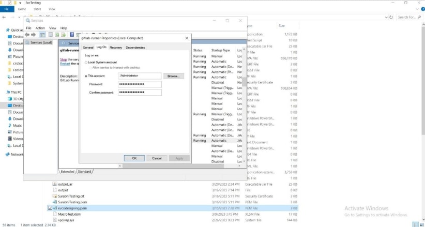Click the vpcivsp.sys file icon
425x227 pixels.
tap(55, 220)
